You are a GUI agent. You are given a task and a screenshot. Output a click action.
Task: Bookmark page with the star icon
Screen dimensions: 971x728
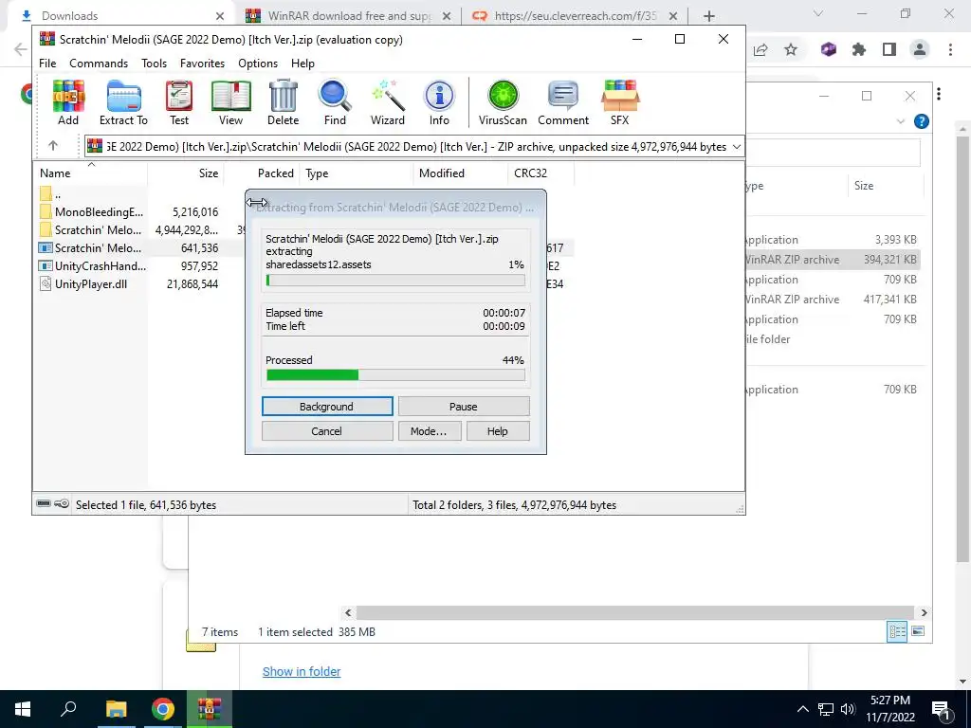tap(791, 49)
